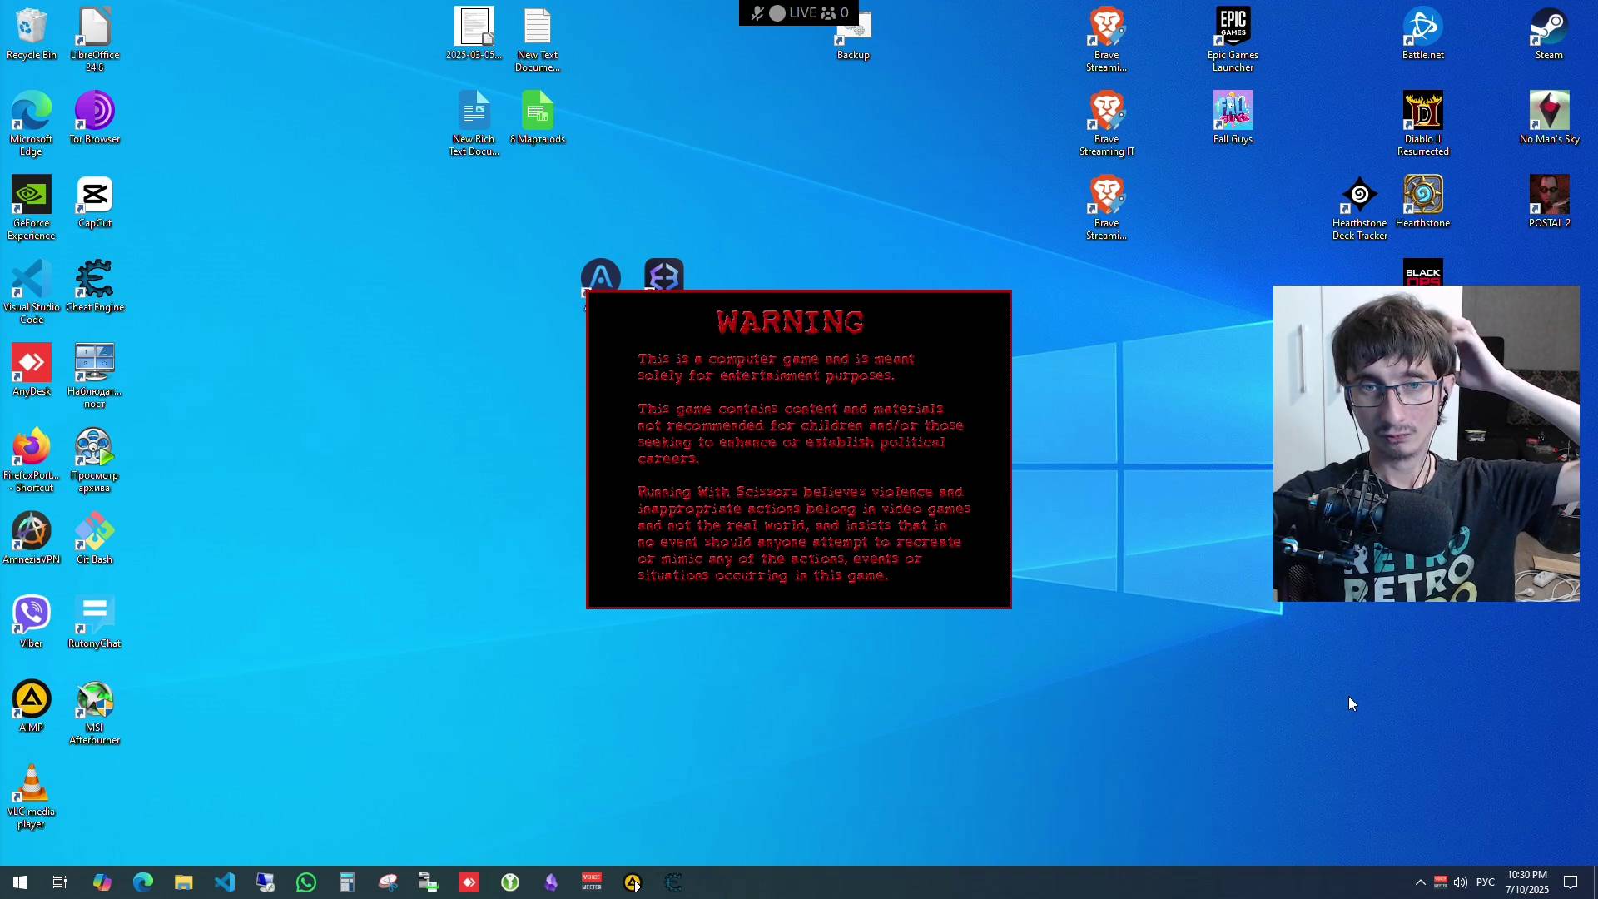Switch the РУС input language indicator
1598x899 pixels.
[x=1485, y=882]
